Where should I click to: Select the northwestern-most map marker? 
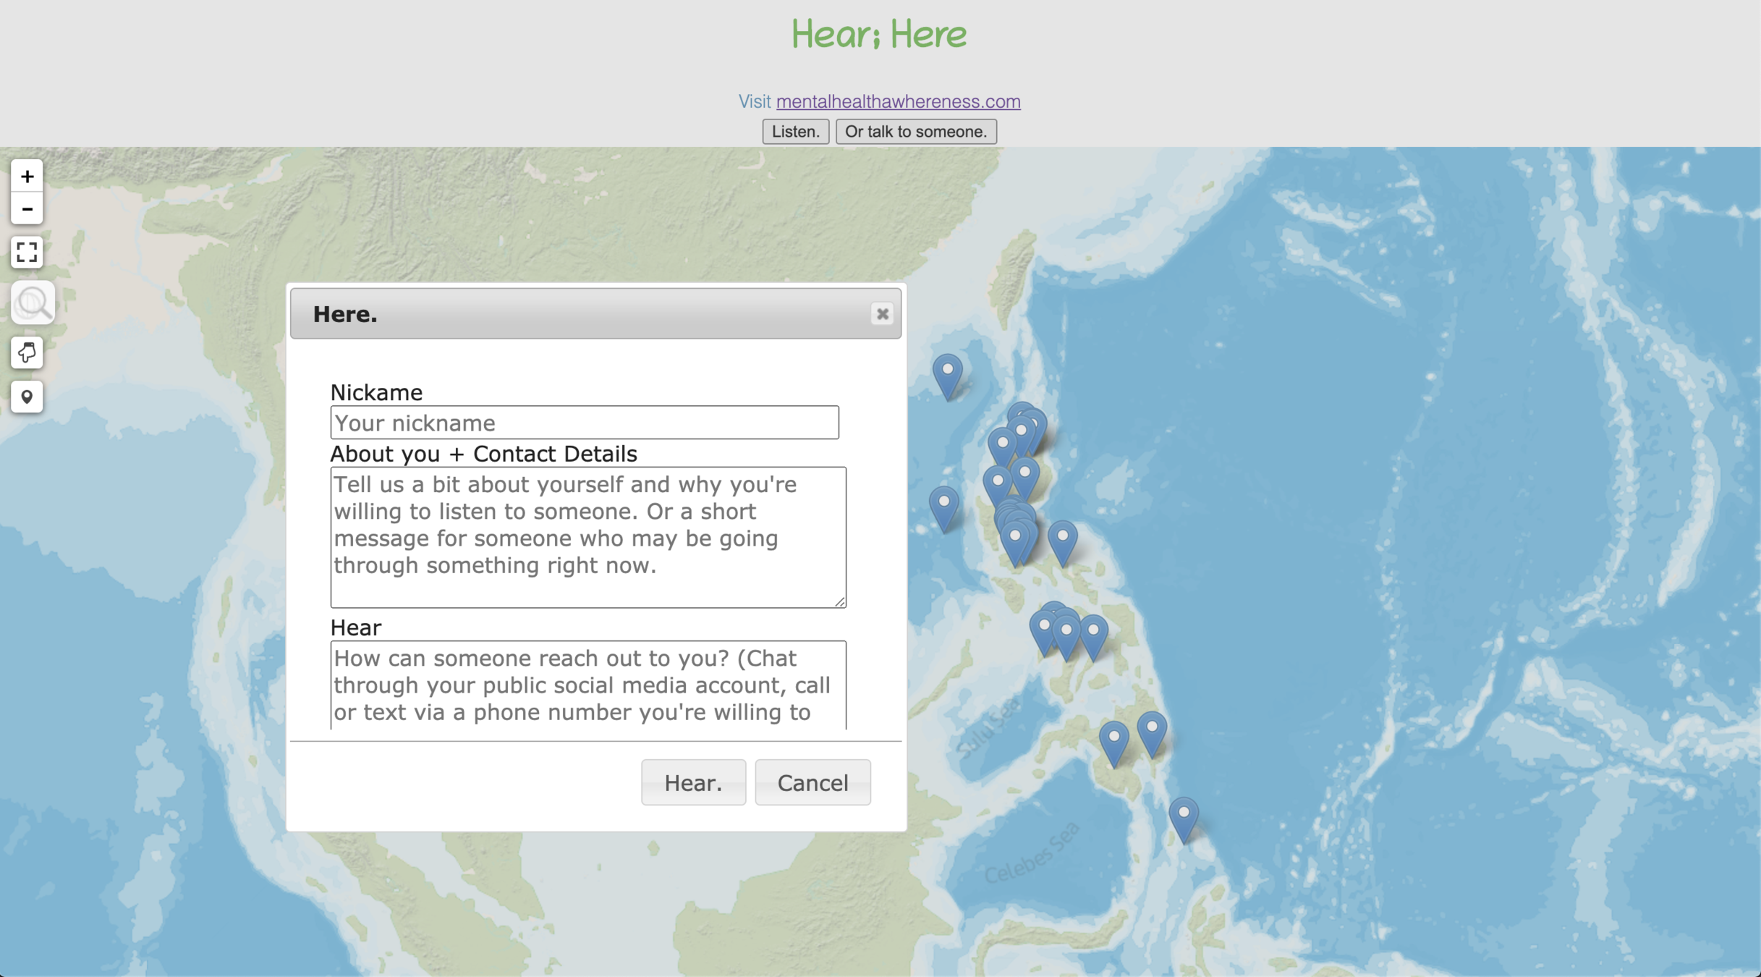947,372
